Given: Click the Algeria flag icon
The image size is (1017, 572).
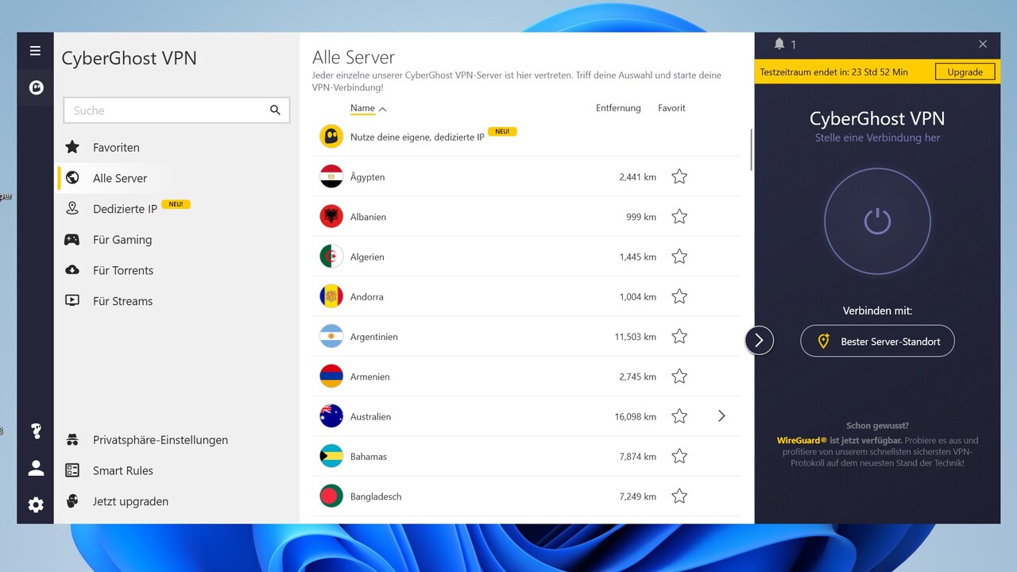Looking at the screenshot, I should (x=331, y=257).
